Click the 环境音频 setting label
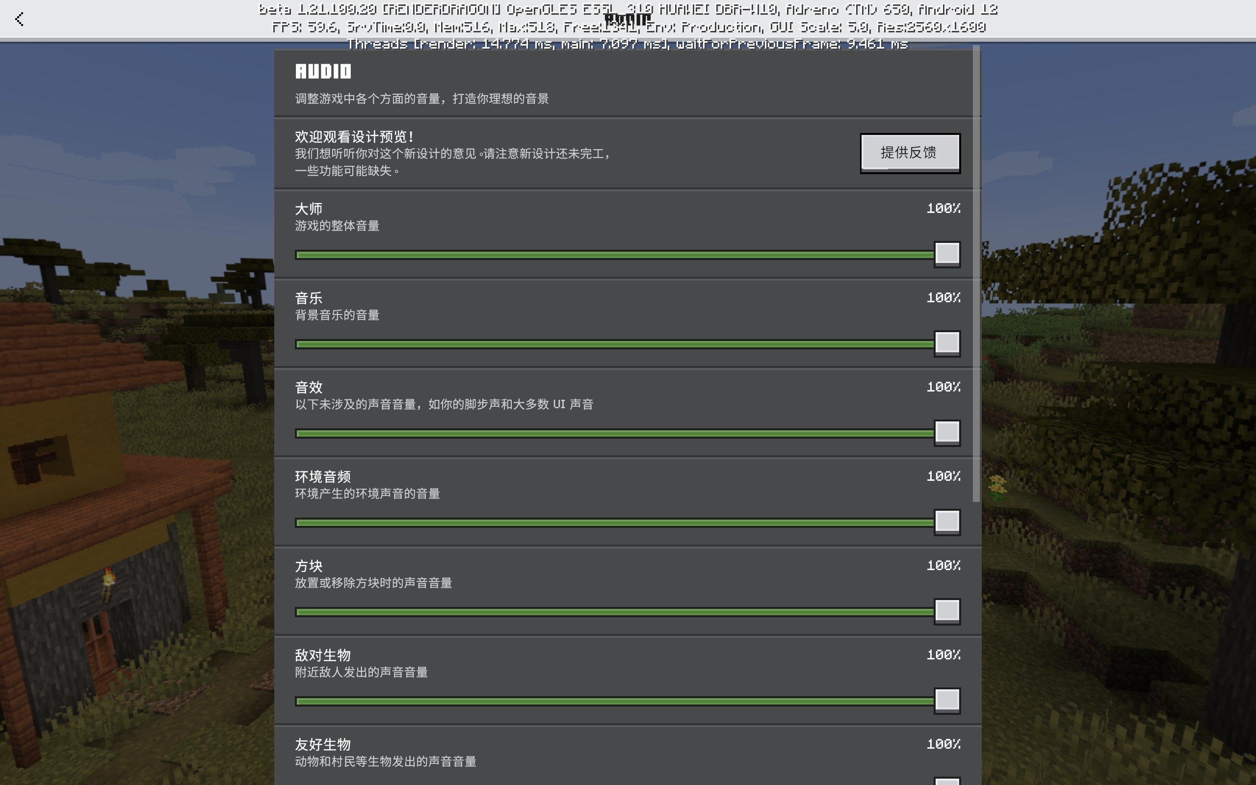 click(x=322, y=476)
